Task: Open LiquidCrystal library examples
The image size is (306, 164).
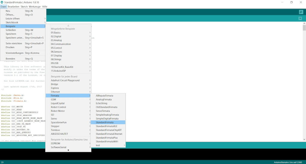Action: coord(68,103)
